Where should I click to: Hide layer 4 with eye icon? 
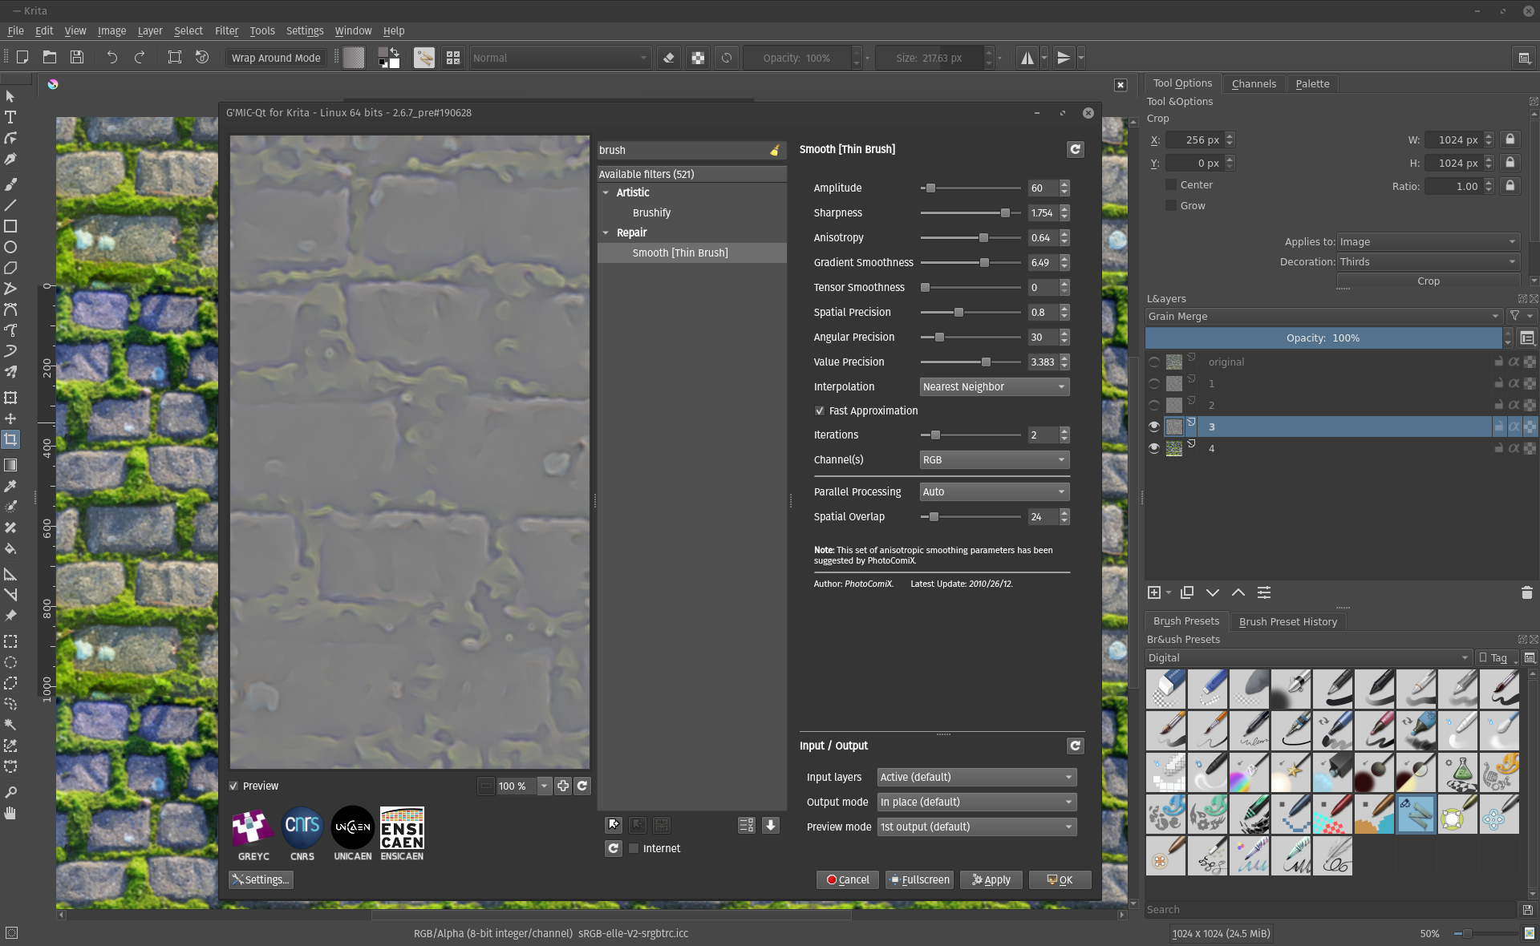1154,448
